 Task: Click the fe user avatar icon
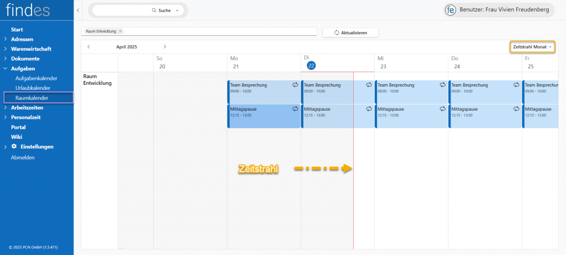[x=450, y=10]
